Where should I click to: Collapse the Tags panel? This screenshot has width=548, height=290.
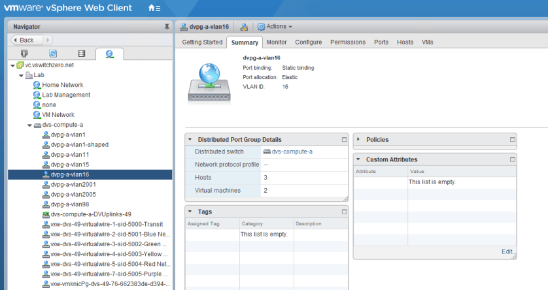[190, 212]
